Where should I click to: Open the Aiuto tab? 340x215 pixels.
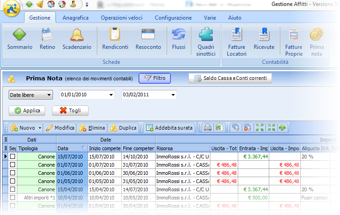point(235,17)
